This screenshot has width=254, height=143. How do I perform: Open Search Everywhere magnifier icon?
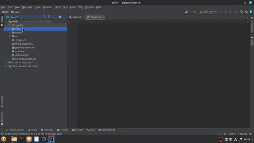tap(241, 12)
